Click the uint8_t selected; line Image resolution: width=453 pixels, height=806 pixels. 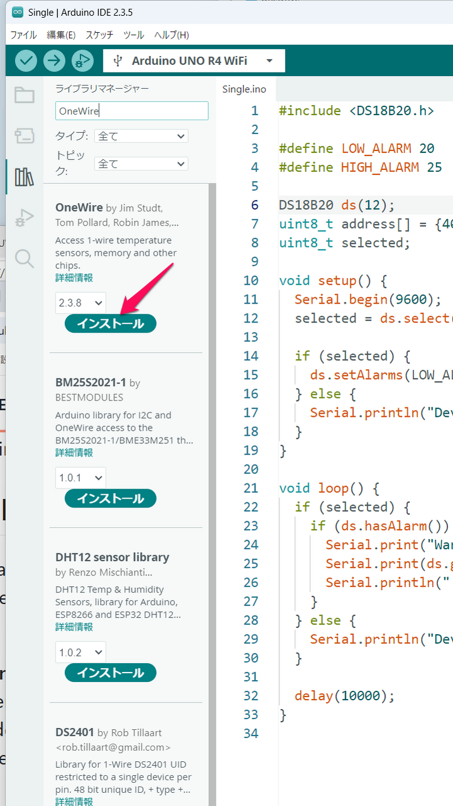[345, 243]
